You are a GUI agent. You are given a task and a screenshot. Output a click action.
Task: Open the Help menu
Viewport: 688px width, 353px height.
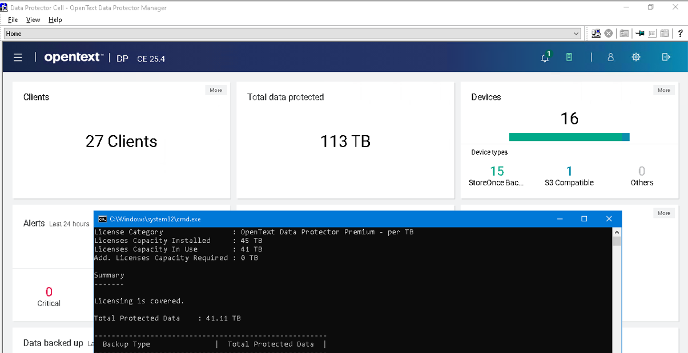coord(55,19)
